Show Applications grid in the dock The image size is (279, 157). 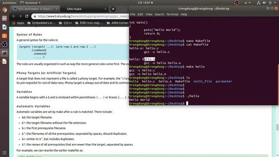4,153
